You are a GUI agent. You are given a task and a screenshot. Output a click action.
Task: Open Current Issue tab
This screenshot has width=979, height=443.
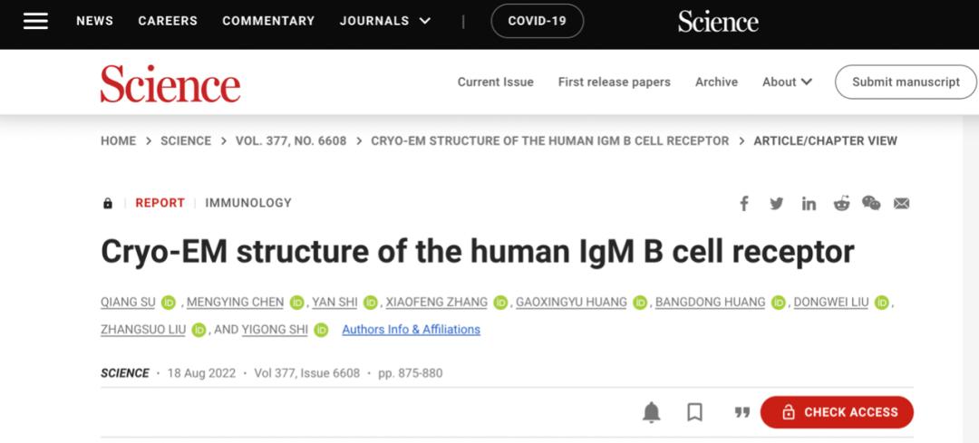tap(495, 82)
